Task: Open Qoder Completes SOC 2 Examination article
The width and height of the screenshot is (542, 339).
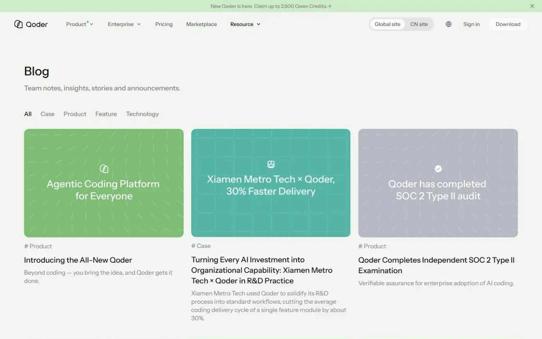Action: click(436, 265)
